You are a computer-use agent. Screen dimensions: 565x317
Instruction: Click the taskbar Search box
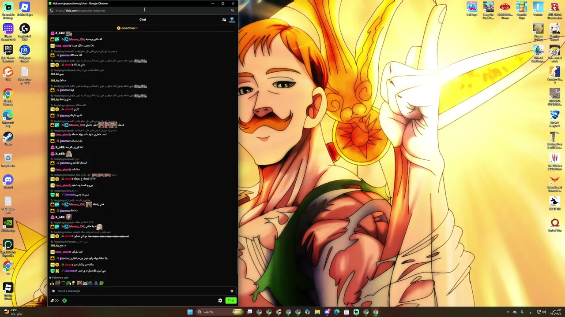[x=220, y=312]
